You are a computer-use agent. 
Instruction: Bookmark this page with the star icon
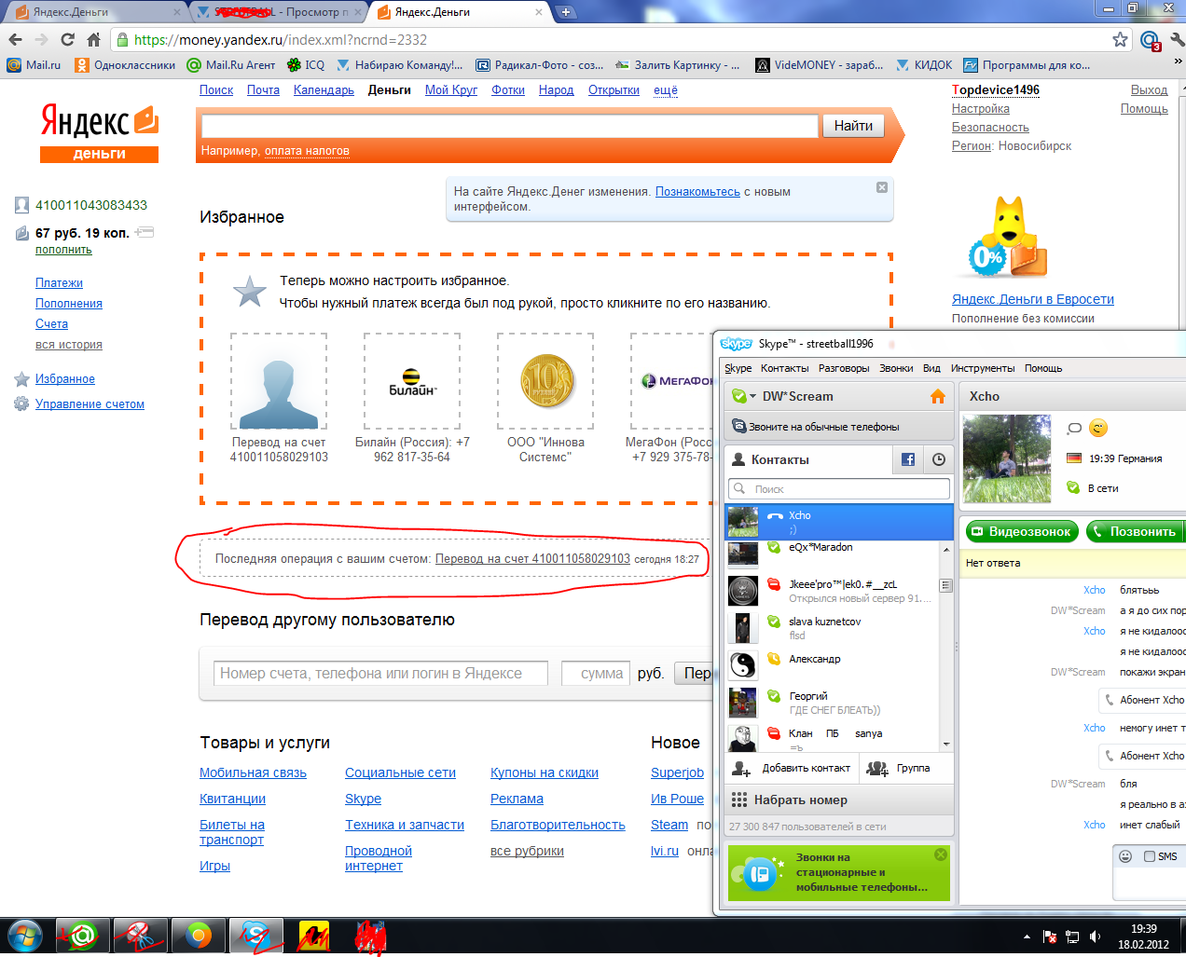[1120, 40]
